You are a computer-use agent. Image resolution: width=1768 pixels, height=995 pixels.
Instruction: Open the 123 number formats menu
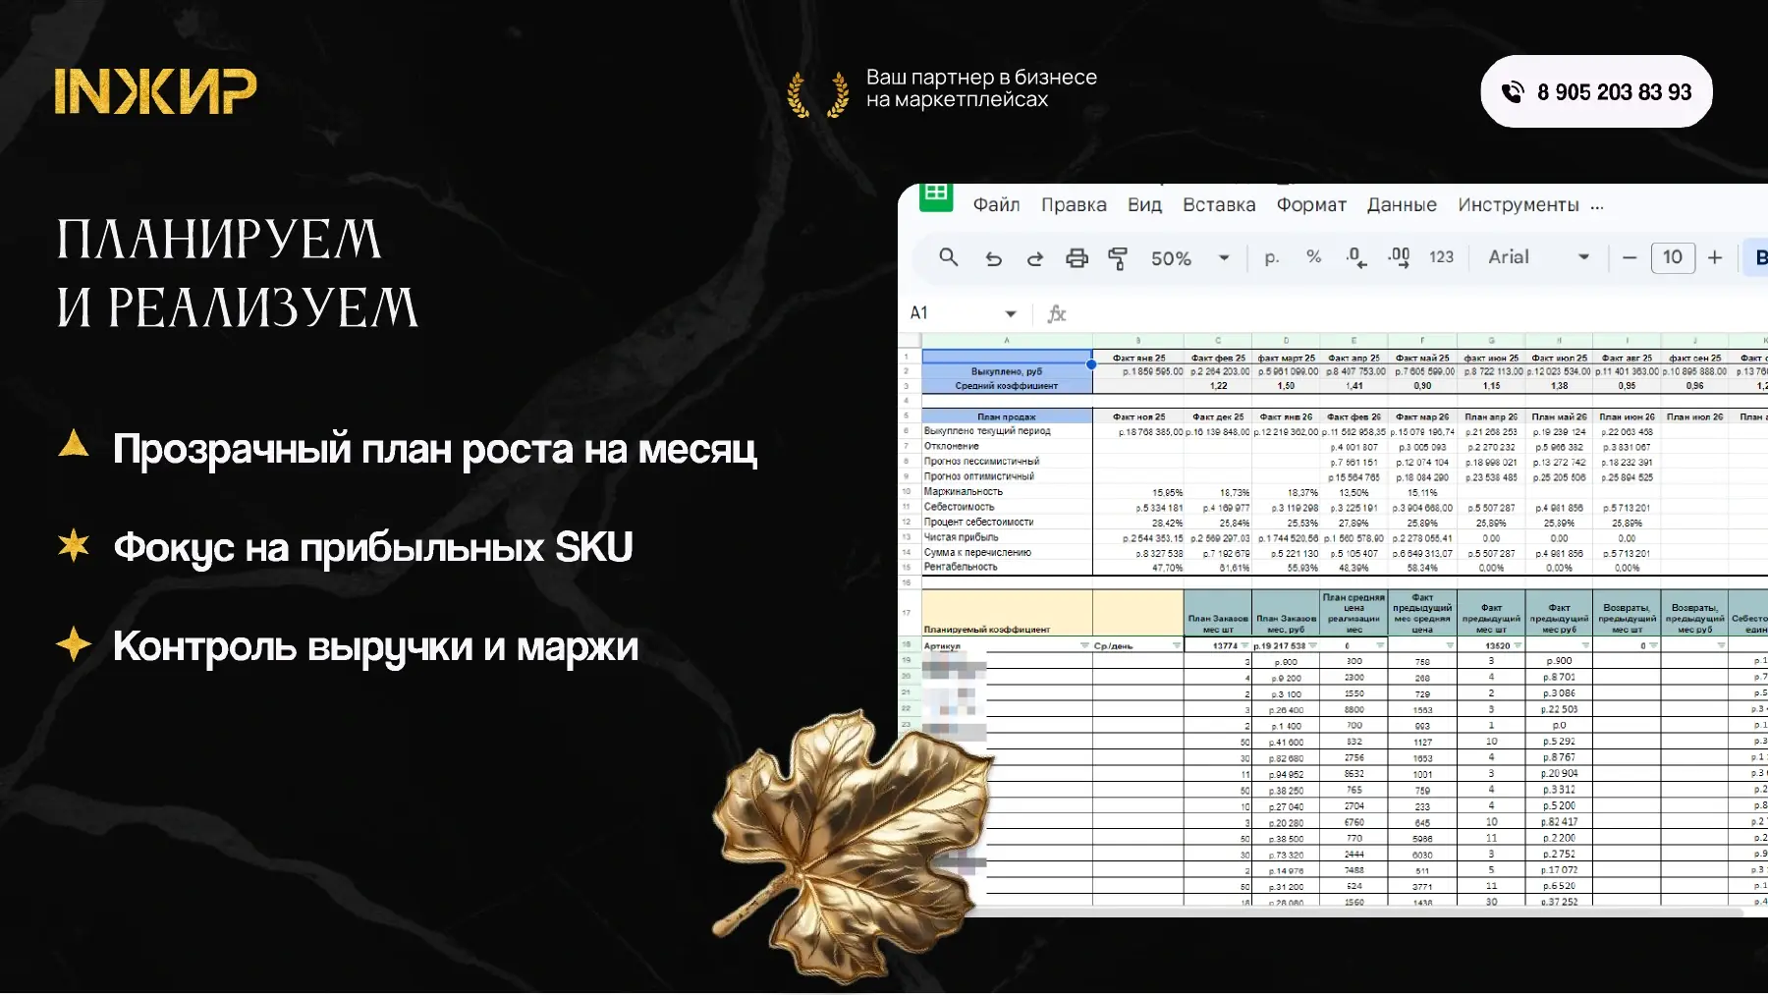1441,257
